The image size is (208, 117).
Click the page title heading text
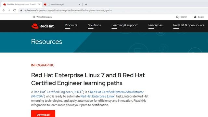[x=88, y=79]
